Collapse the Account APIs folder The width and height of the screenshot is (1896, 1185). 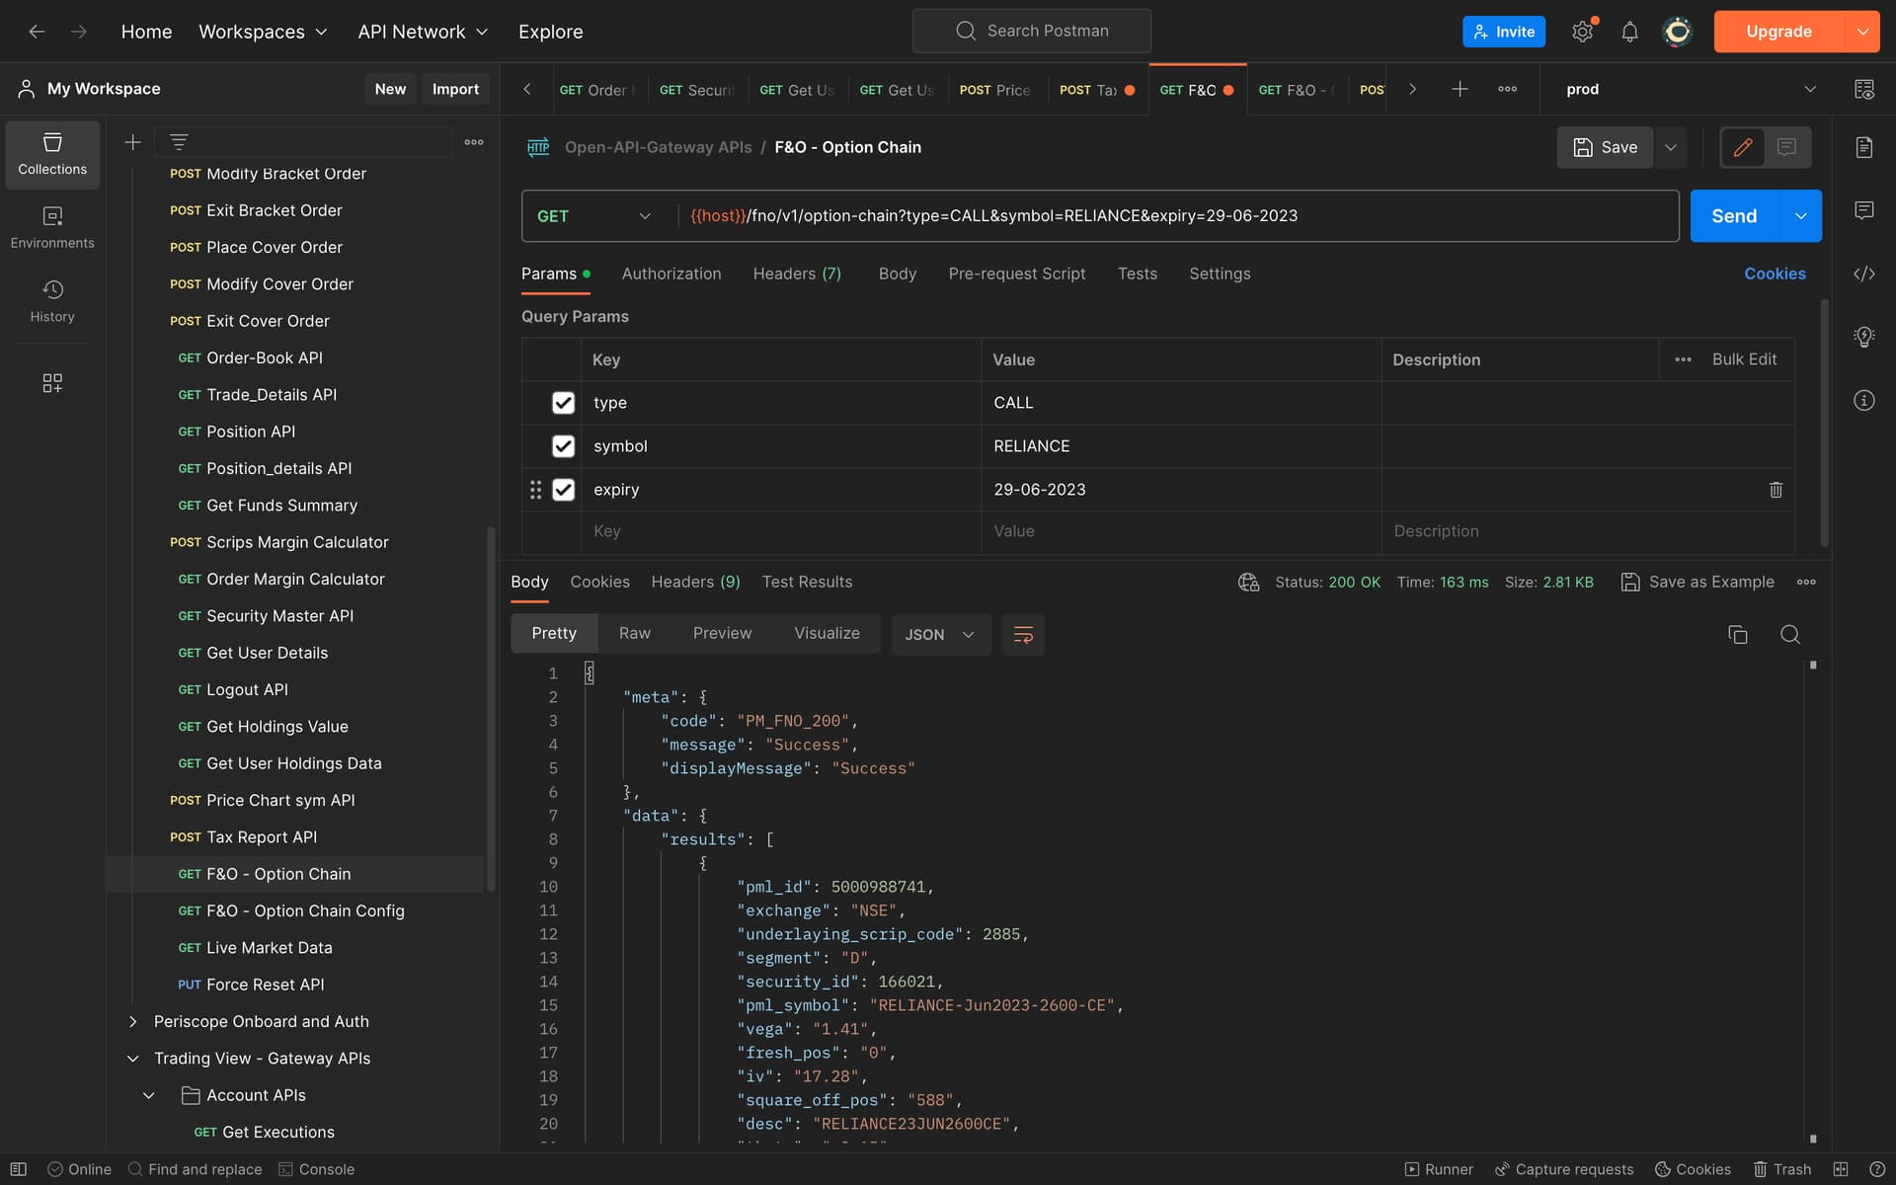pyautogui.click(x=149, y=1095)
